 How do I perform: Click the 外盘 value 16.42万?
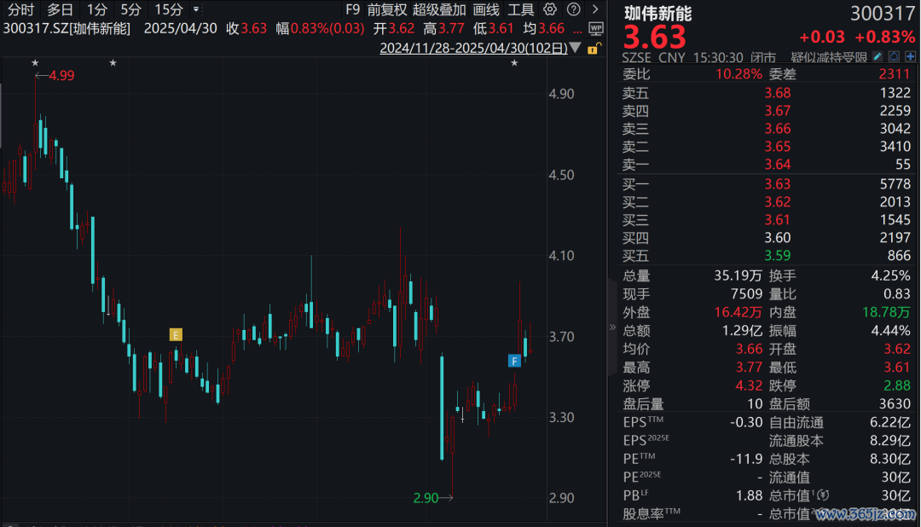point(738,313)
